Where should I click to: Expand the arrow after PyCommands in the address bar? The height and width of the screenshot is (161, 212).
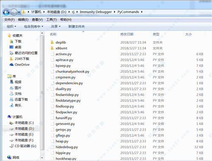click(x=142, y=12)
